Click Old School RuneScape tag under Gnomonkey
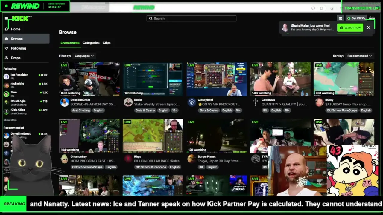383x215 pixels. pos(87,167)
